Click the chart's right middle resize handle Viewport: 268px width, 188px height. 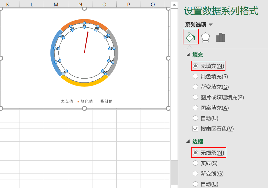coord(168,58)
